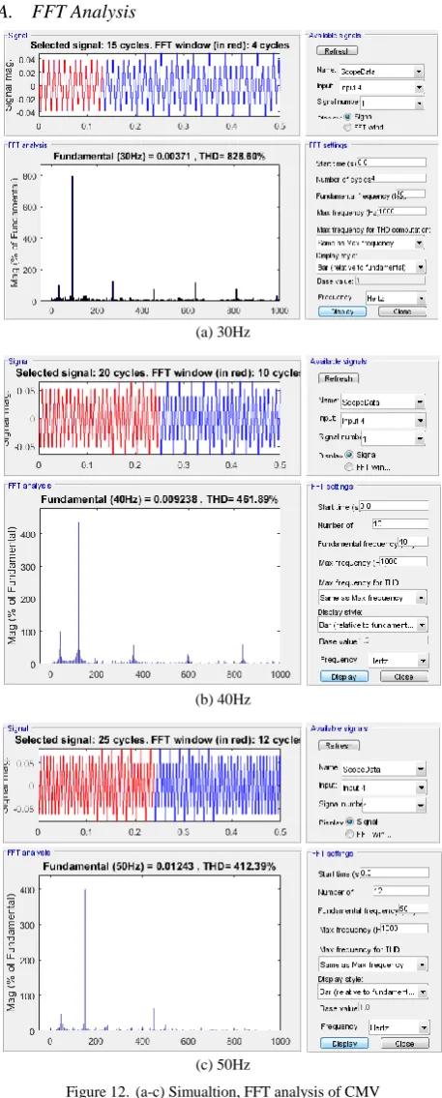Click Max frequency field in the 40Hz tool
The height and width of the screenshot is (1098, 442).
tap(402, 561)
